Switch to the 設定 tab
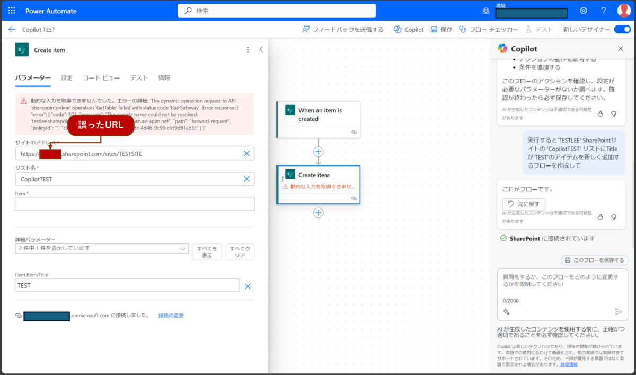 click(67, 78)
